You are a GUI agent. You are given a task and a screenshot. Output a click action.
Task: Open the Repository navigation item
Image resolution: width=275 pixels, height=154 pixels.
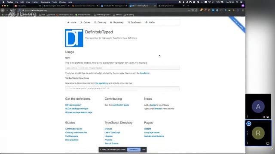pos(116,22)
